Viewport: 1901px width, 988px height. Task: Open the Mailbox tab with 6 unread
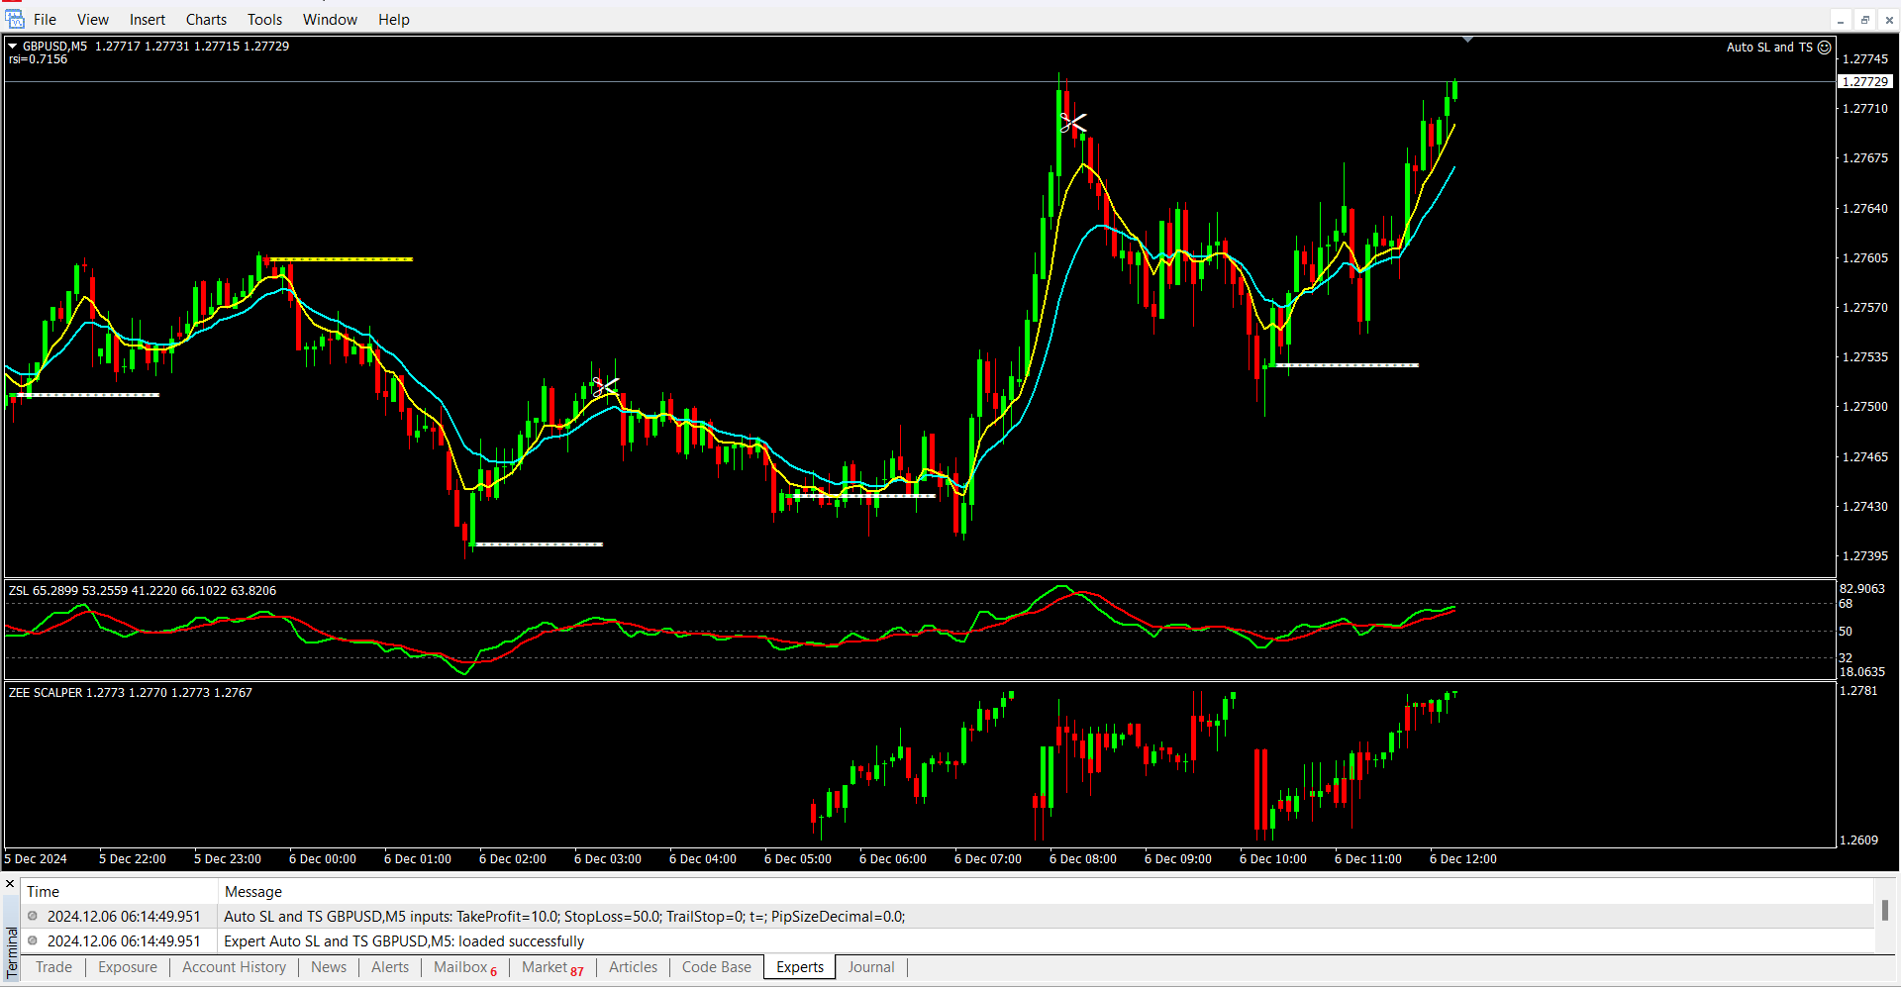pyautogui.click(x=464, y=967)
